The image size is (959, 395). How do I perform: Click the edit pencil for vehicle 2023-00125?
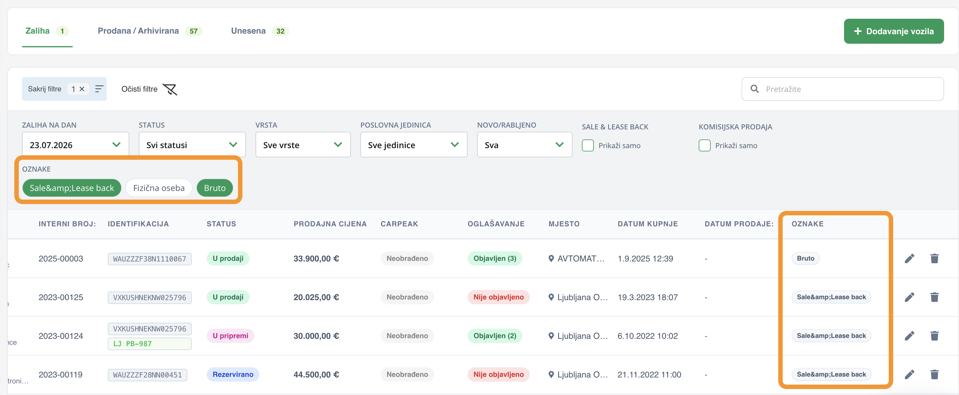[909, 297]
